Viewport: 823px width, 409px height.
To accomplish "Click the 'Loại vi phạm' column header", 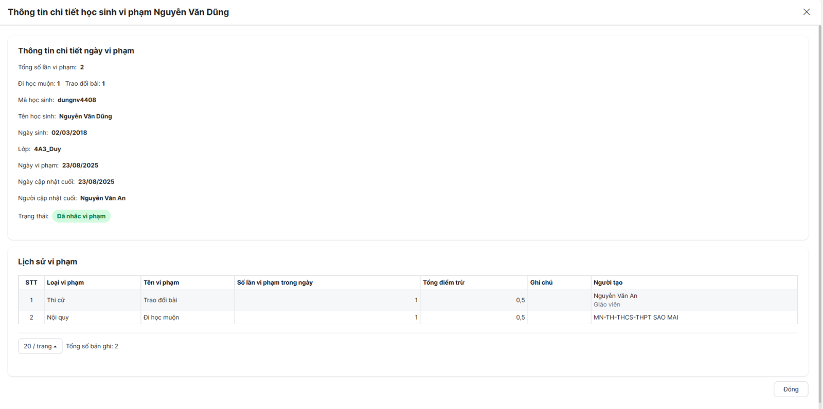I will coord(65,283).
